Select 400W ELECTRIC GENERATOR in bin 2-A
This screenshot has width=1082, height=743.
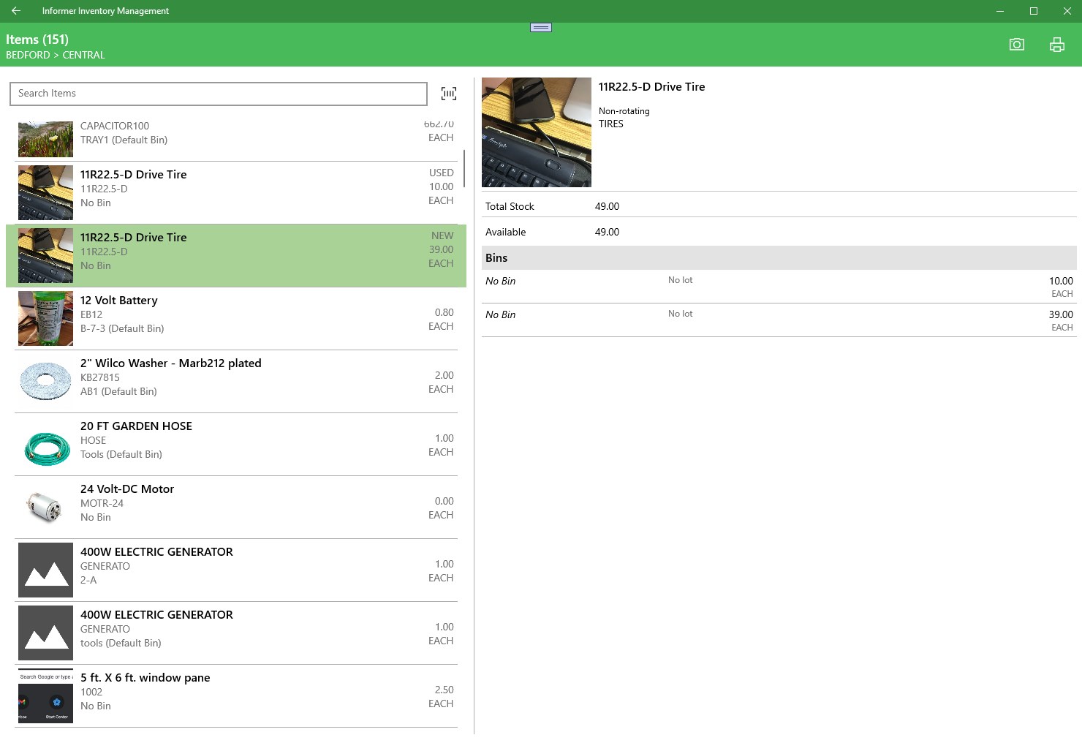click(236, 570)
